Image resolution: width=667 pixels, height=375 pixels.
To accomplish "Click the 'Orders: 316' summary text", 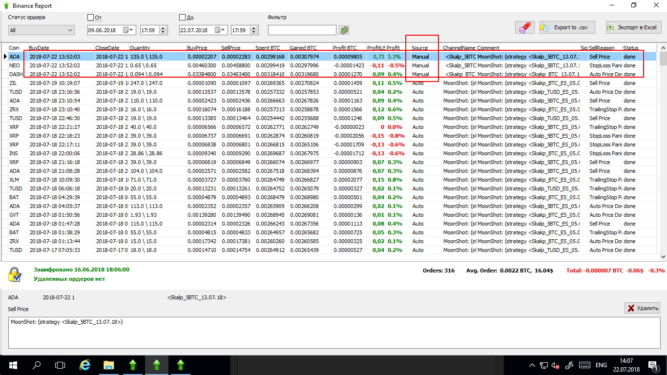I will tap(438, 271).
